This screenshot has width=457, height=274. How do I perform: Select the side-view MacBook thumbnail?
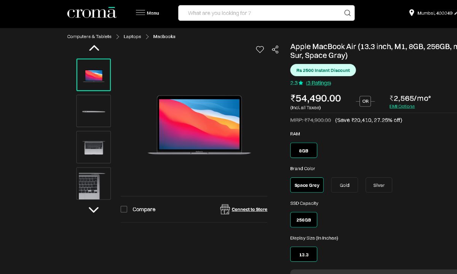(x=94, y=111)
